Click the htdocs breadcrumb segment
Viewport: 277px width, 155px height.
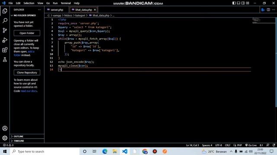(68, 15)
